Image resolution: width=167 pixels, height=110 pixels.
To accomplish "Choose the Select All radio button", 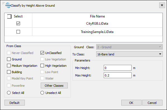I will (9, 93).
